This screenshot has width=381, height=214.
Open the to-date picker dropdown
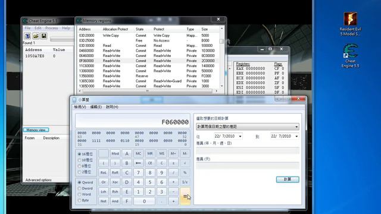click(296, 136)
